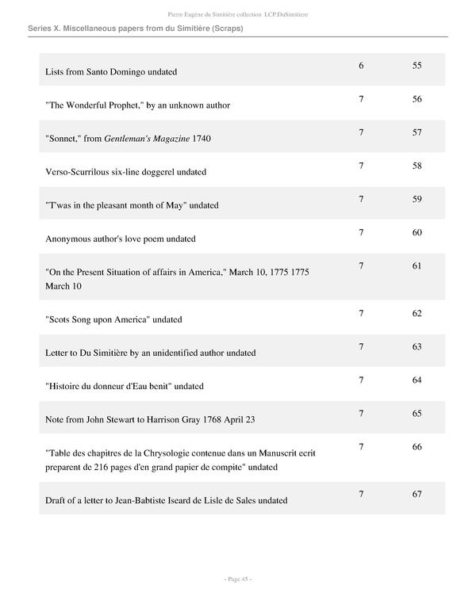Click Note from John Stewart to Harrison Gray

point(150,419)
